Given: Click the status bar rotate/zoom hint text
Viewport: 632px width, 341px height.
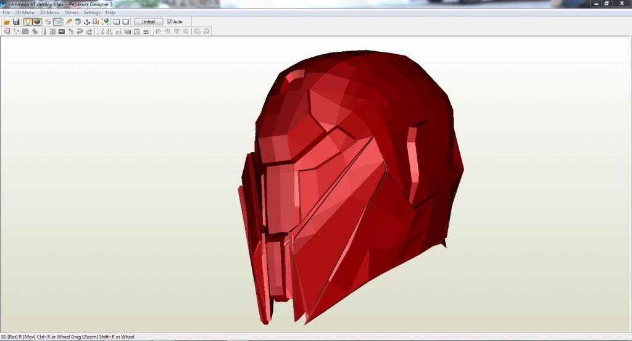Looking at the screenshot, I should click(68, 337).
